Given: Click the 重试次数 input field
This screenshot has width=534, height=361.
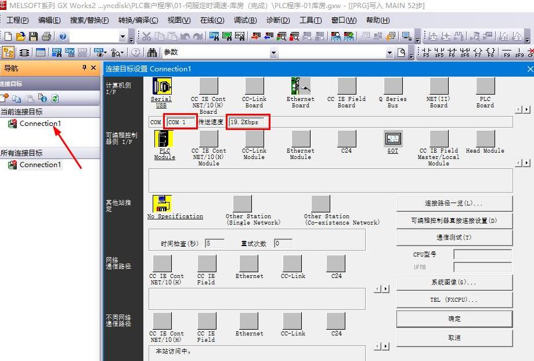Looking at the screenshot, I should [x=283, y=243].
